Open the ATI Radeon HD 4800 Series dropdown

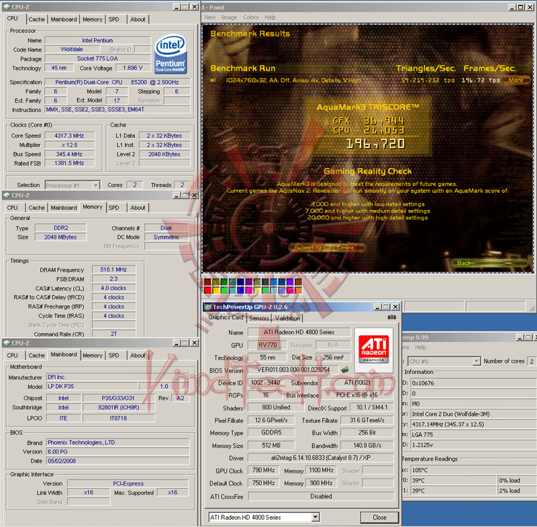315,517
